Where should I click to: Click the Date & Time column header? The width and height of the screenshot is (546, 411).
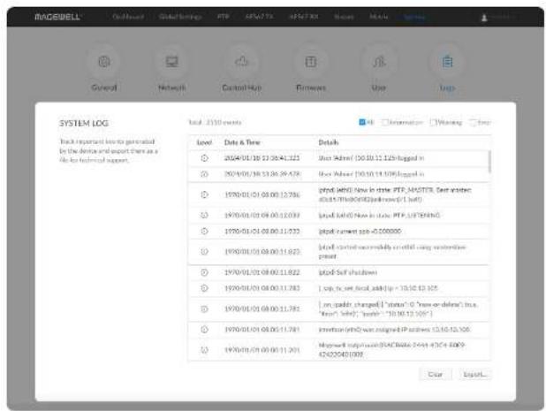pyautogui.click(x=242, y=142)
